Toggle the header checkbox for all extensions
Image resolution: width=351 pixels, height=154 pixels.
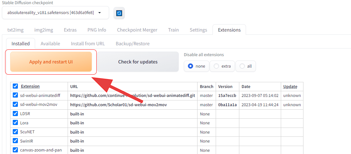pos(15,86)
